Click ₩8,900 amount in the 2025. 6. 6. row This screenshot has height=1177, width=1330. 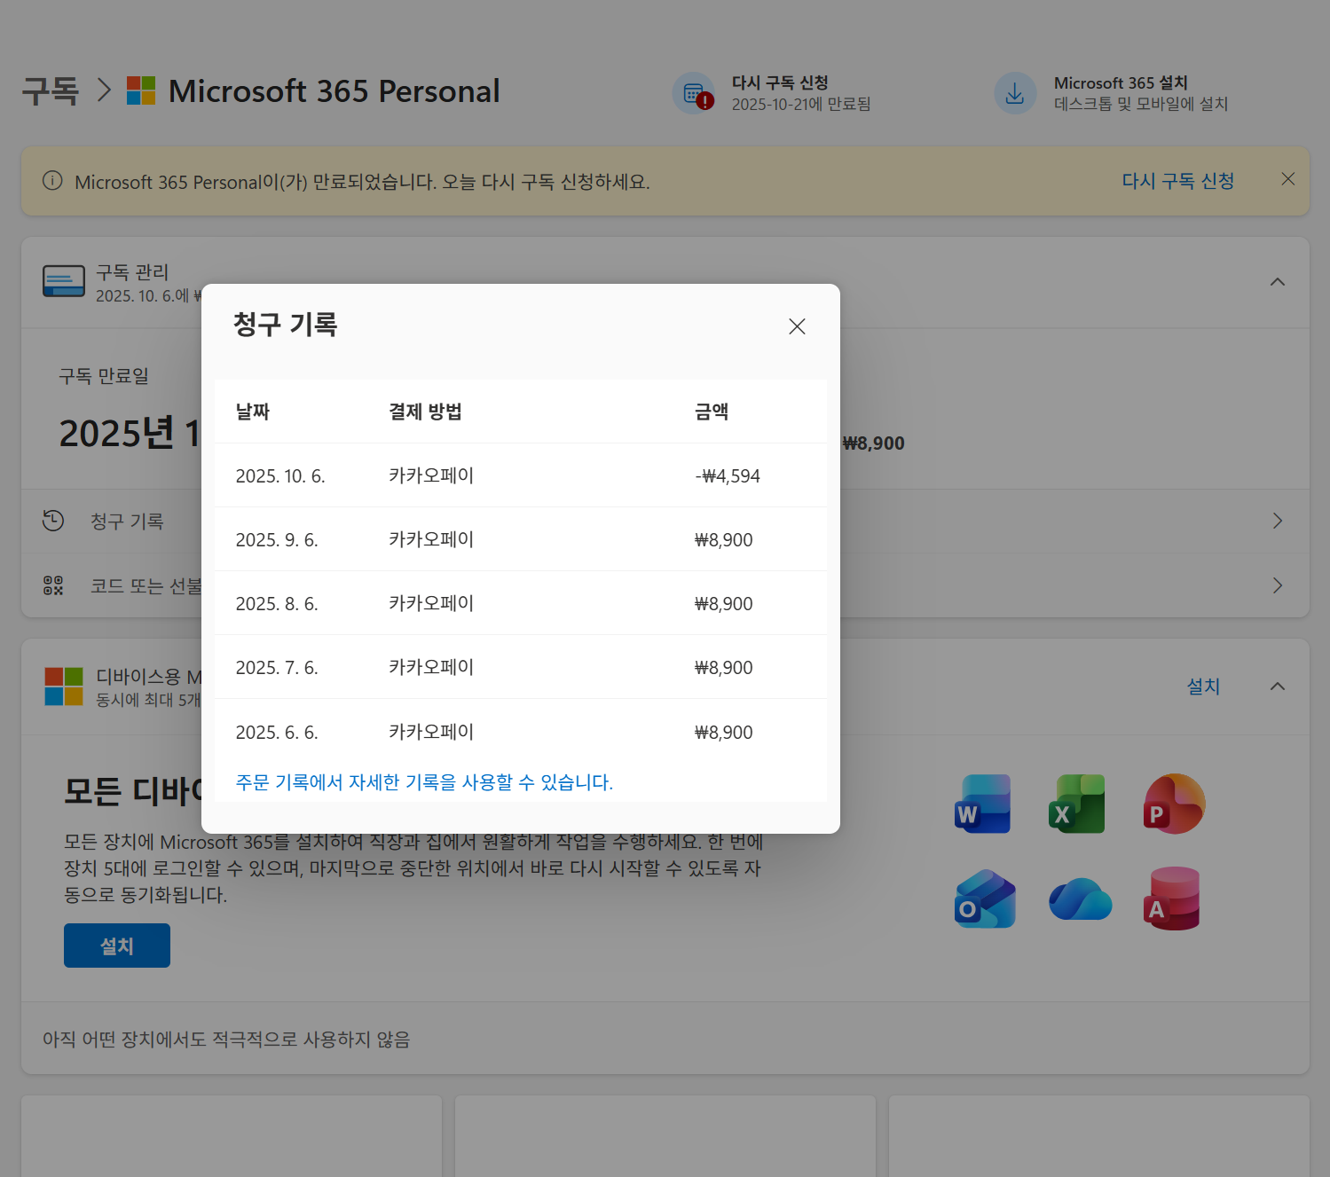coord(723,733)
